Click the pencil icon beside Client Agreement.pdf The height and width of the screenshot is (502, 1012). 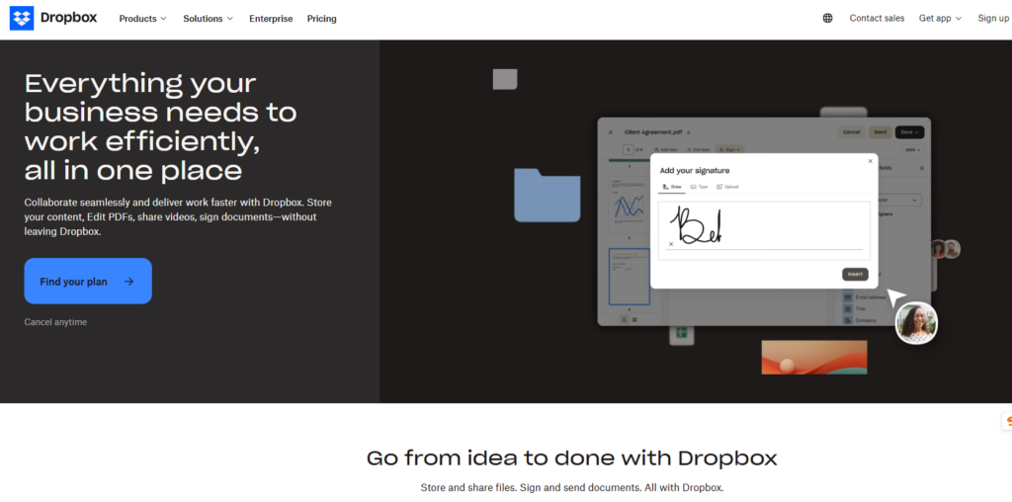[689, 131]
